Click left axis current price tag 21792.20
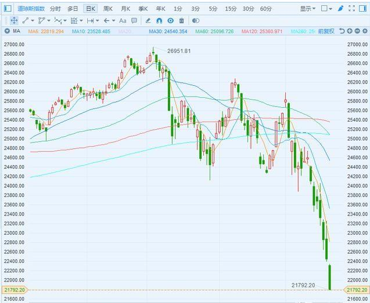The height and width of the screenshot is (303, 370). tap(15, 290)
